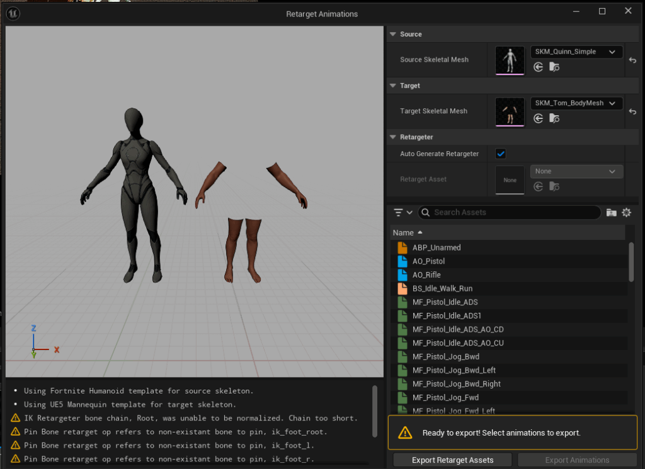Select the MF_Pistol_Idle_ADS_AO_CU asset
Viewport: 645px width, 469px height.
(509, 343)
